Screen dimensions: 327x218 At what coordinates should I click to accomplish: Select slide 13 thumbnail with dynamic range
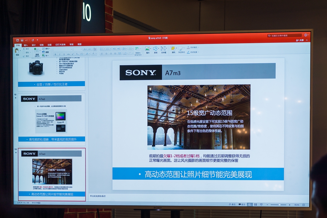click(x=52, y=174)
